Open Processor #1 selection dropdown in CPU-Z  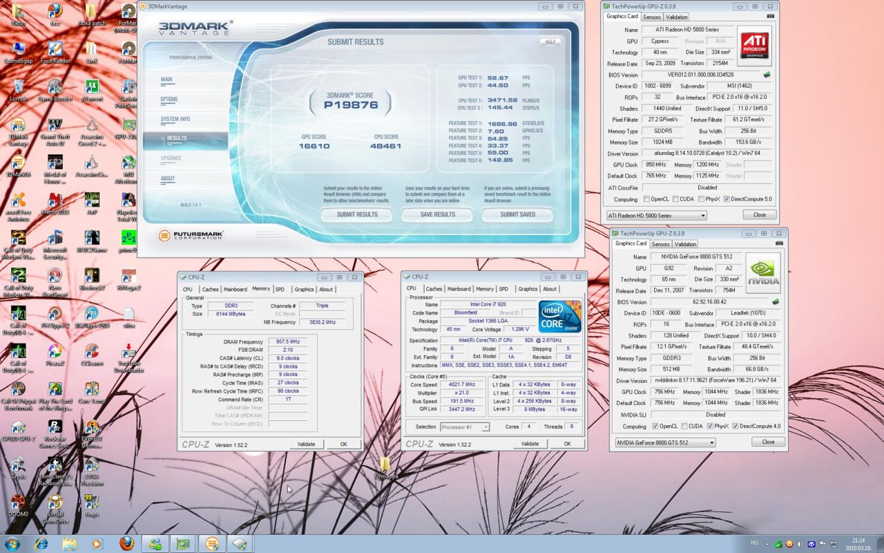[464, 427]
